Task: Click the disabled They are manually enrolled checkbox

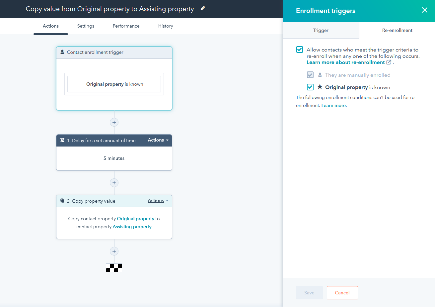Action: click(310, 75)
